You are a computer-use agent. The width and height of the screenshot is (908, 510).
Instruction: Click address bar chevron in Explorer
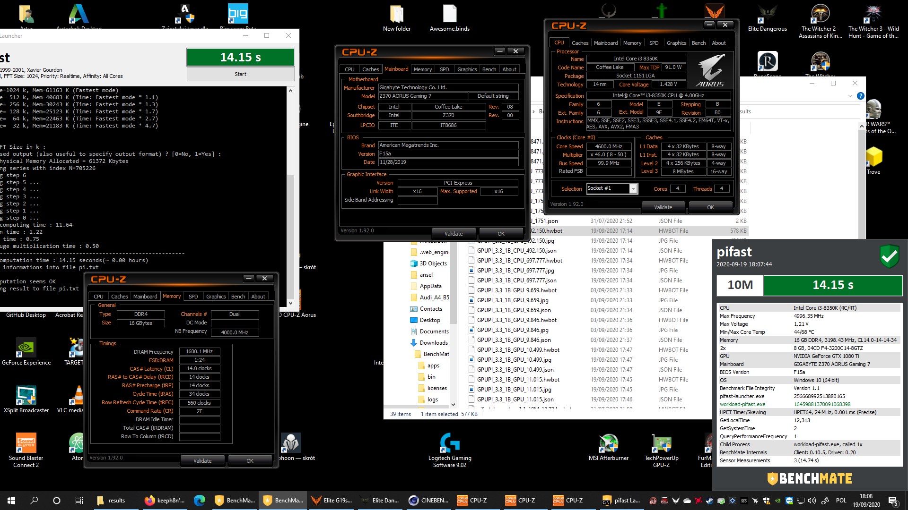534,111
